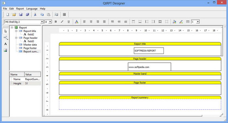Toggle underline formatting
This screenshot has height=123, width=228.
click(x=69, y=21)
